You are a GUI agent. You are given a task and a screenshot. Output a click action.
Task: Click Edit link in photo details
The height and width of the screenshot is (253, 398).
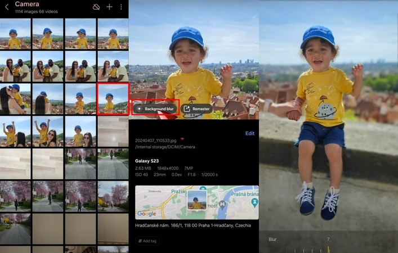(x=249, y=133)
